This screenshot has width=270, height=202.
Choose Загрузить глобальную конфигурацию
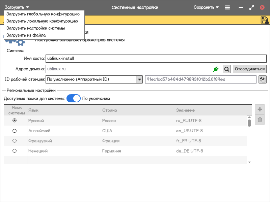pos(43,14)
